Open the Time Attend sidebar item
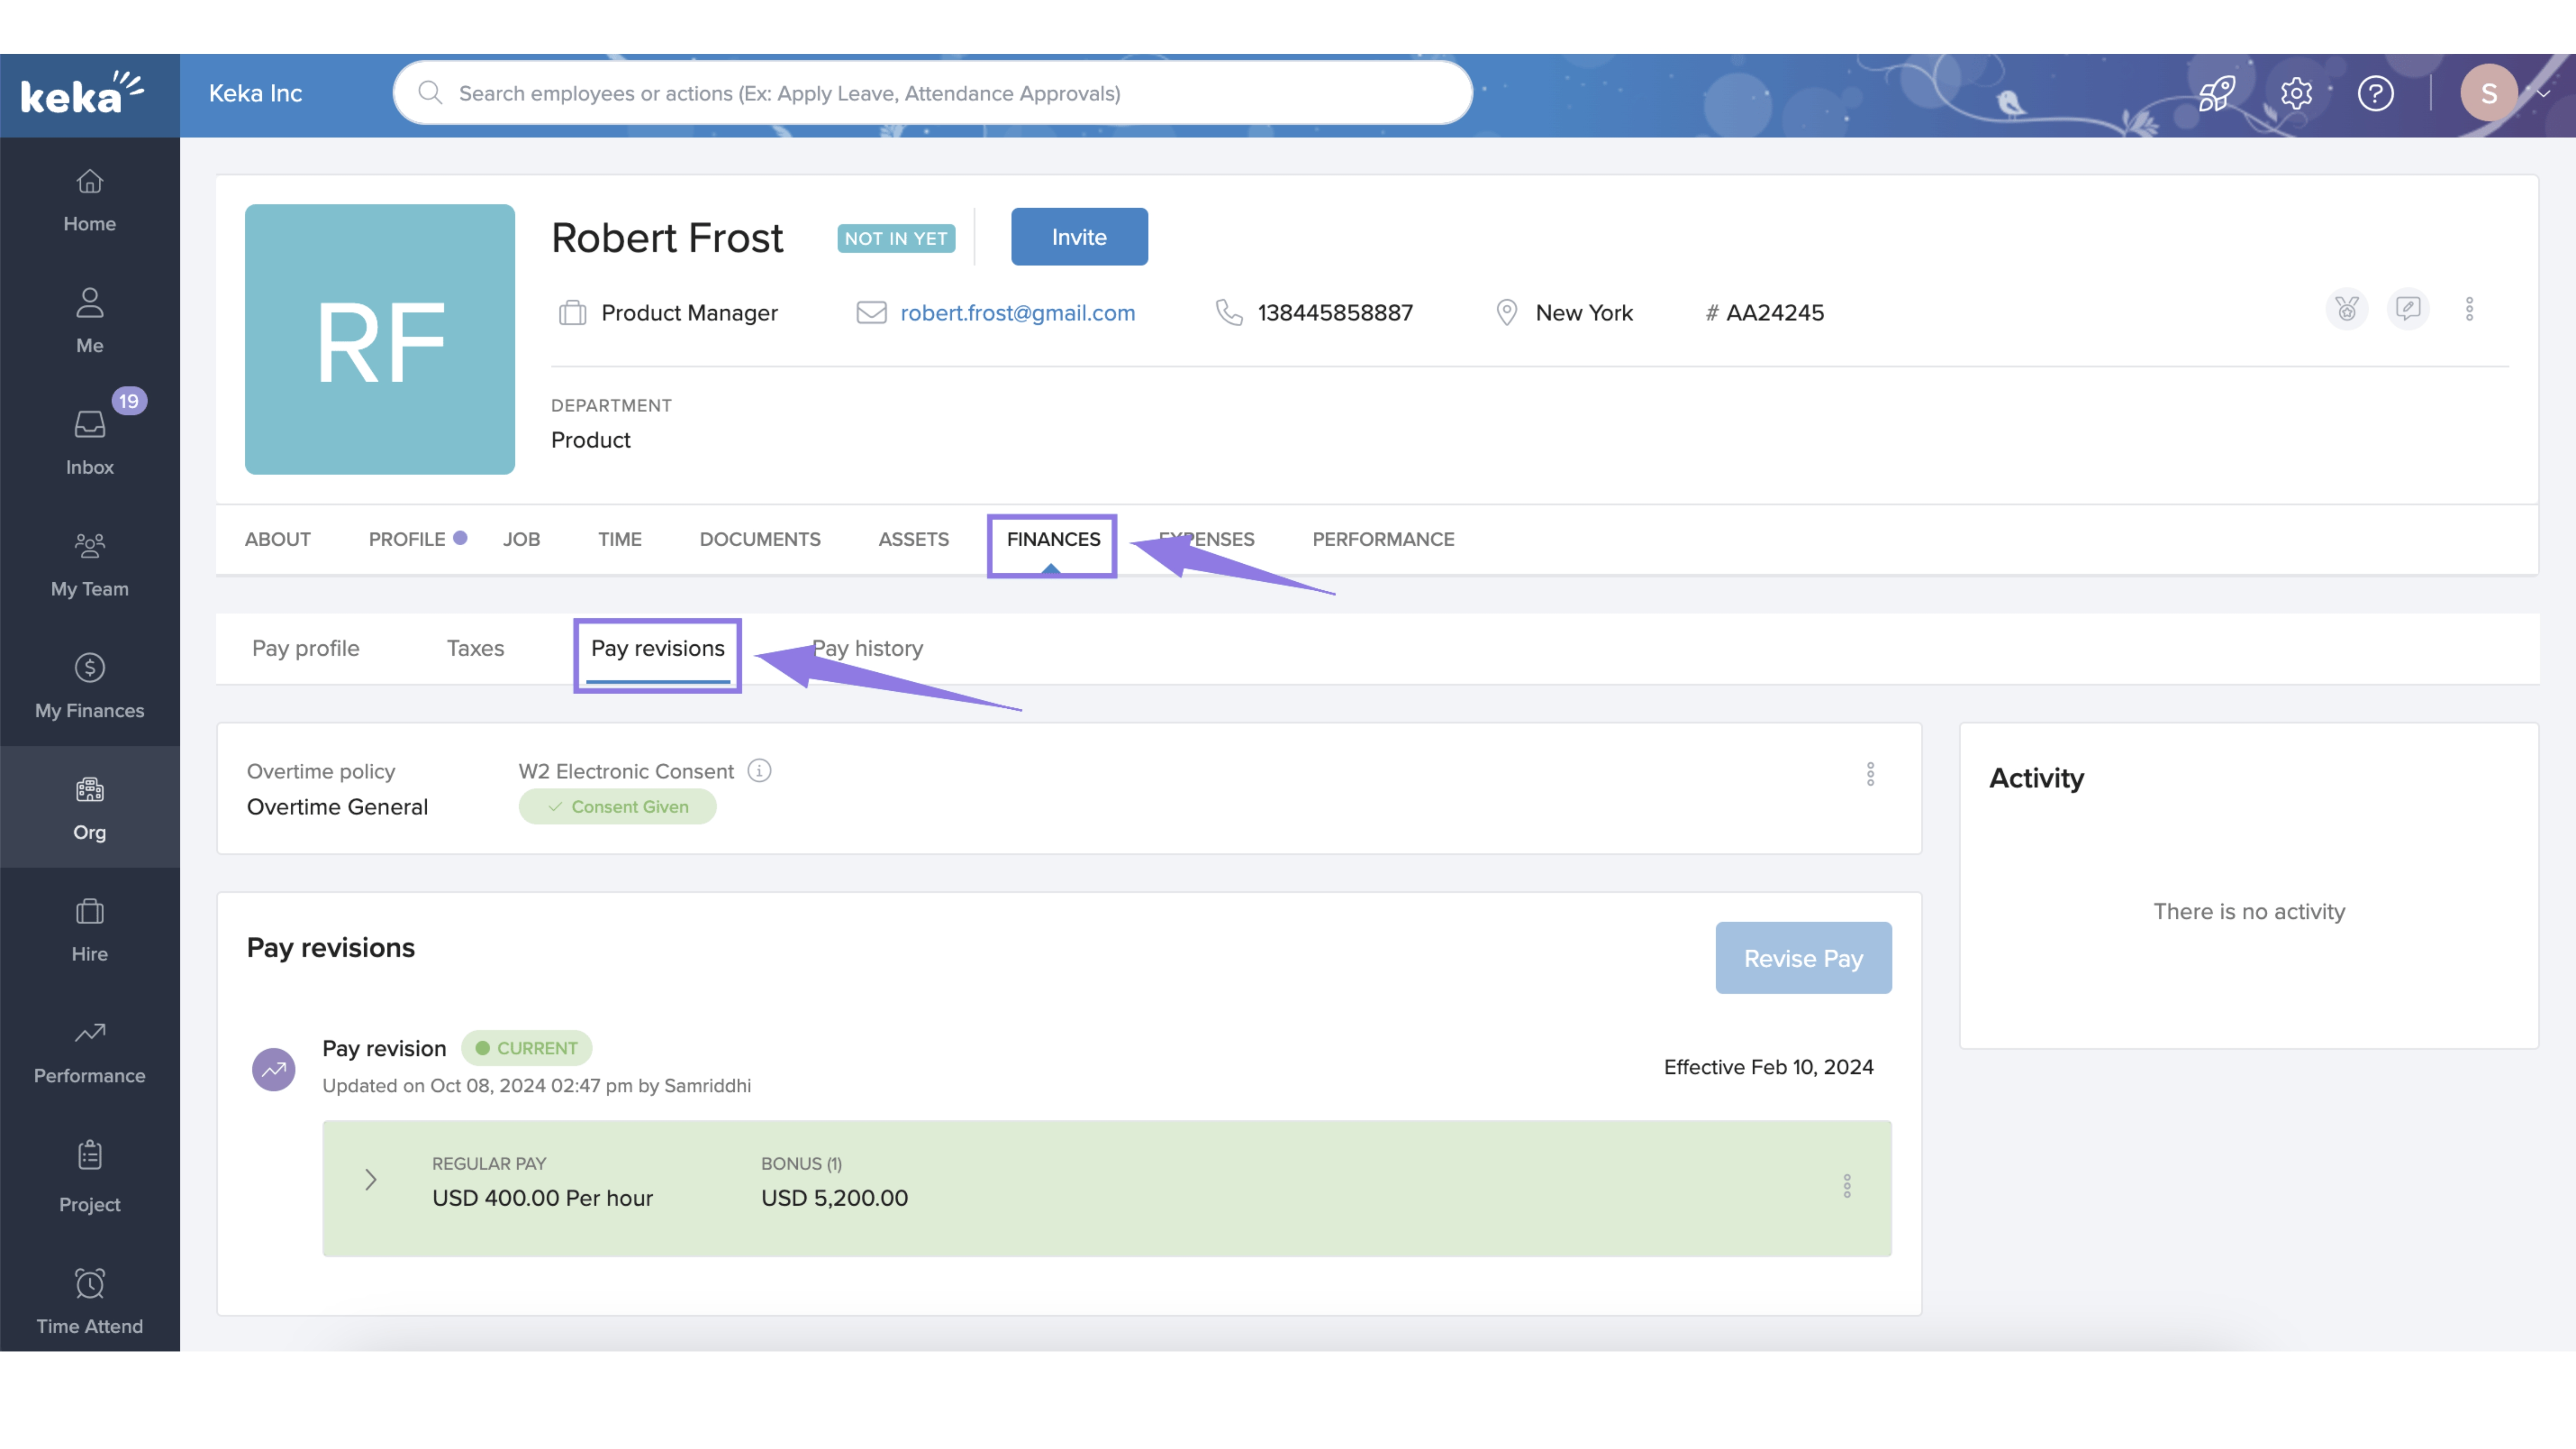 pyautogui.click(x=89, y=1300)
